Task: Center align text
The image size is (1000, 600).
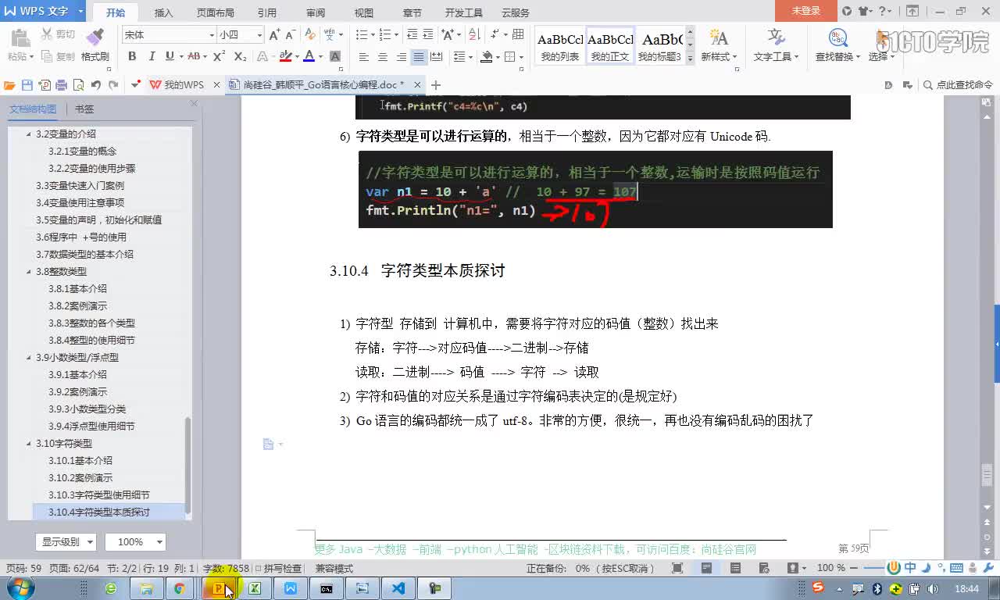Action: pos(382,57)
